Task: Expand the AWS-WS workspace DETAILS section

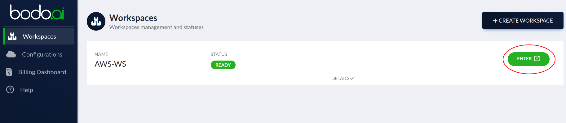Action: click(343, 78)
